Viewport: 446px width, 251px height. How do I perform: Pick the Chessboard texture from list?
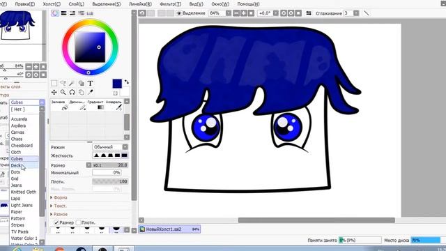point(24,146)
